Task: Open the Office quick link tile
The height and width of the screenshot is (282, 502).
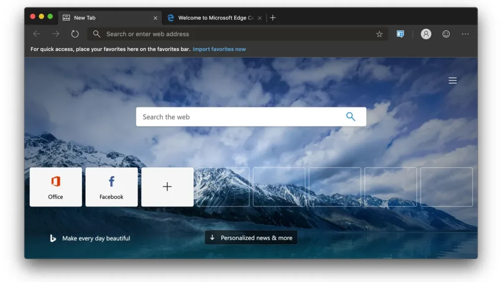Action: (55, 187)
